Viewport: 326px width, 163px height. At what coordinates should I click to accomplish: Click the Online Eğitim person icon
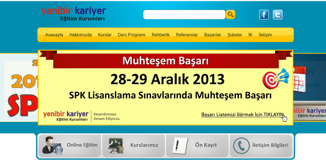coord(52,145)
